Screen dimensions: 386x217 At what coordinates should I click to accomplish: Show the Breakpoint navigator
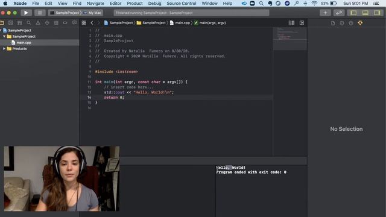click(65, 23)
